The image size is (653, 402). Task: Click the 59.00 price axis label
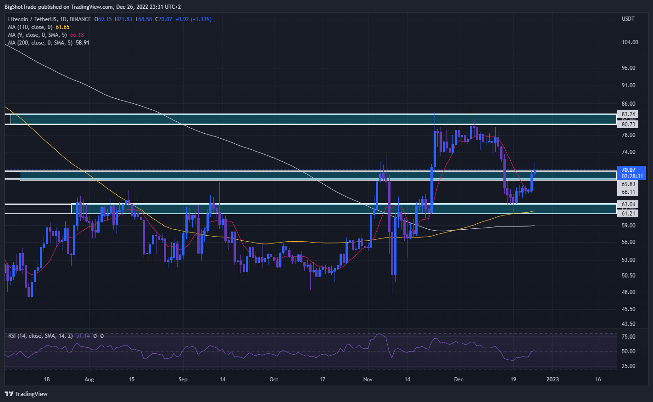[628, 226]
